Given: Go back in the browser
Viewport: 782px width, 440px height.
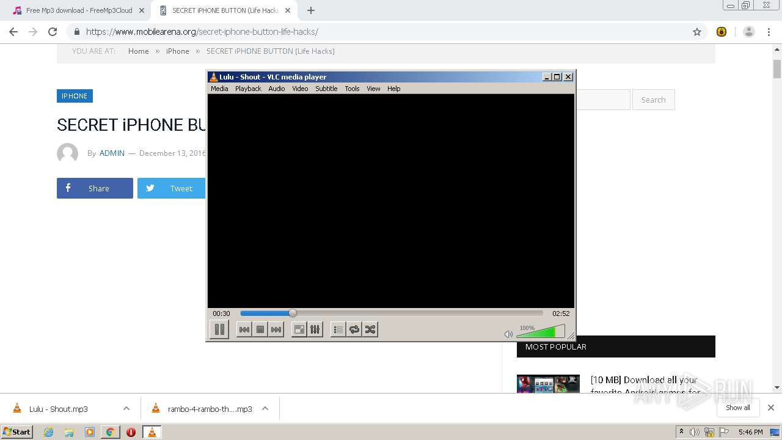Looking at the screenshot, I should tap(13, 32).
